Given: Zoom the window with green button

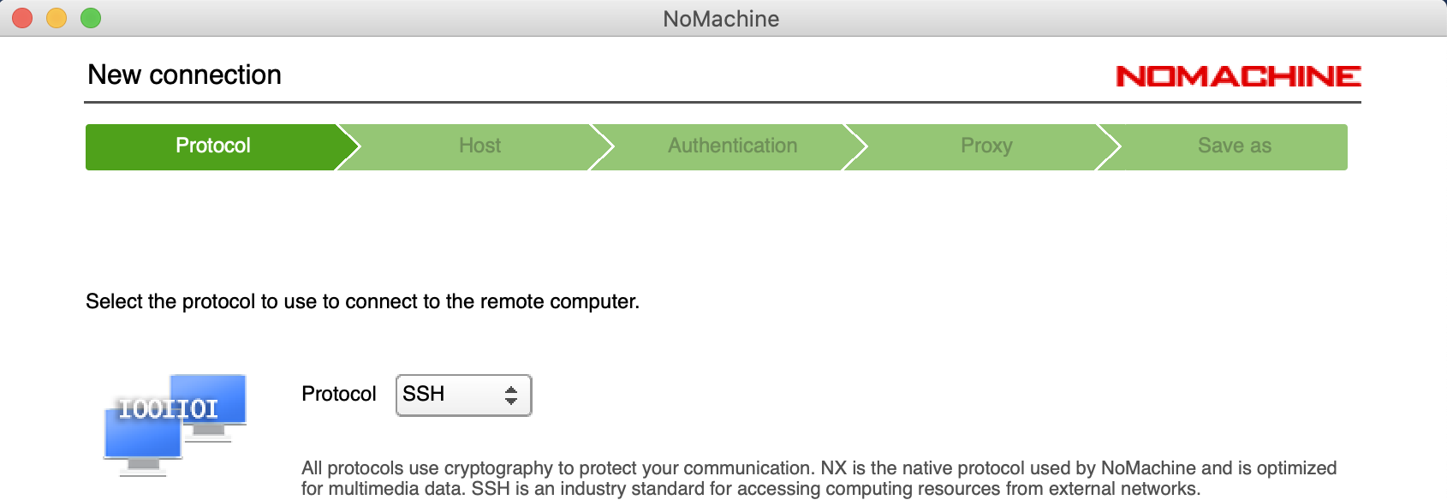Looking at the screenshot, I should [x=91, y=18].
